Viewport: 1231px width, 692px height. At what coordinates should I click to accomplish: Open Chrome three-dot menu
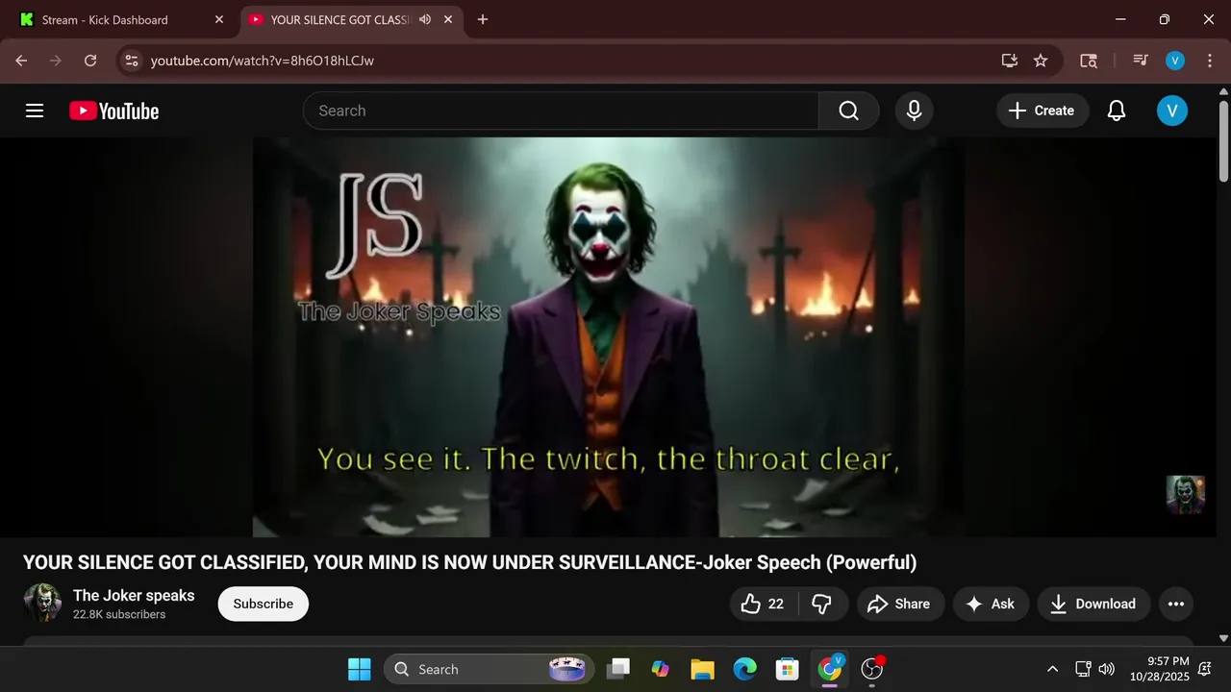[1209, 61]
